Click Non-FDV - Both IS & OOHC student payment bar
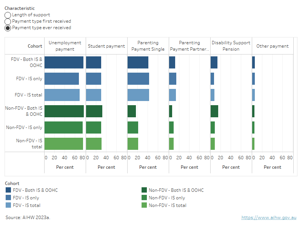The image size is (302, 227). [x=94, y=111]
